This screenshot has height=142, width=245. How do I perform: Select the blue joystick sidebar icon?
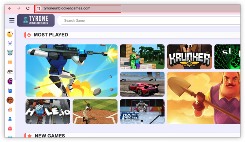click(10, 91)
